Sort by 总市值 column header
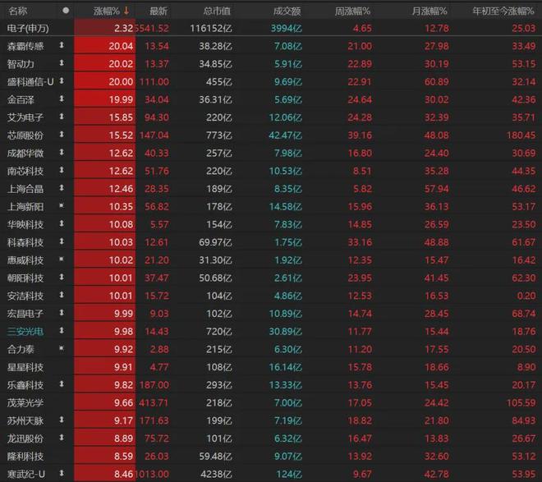Screen dimensions: 542x482 tap(209, 11)
